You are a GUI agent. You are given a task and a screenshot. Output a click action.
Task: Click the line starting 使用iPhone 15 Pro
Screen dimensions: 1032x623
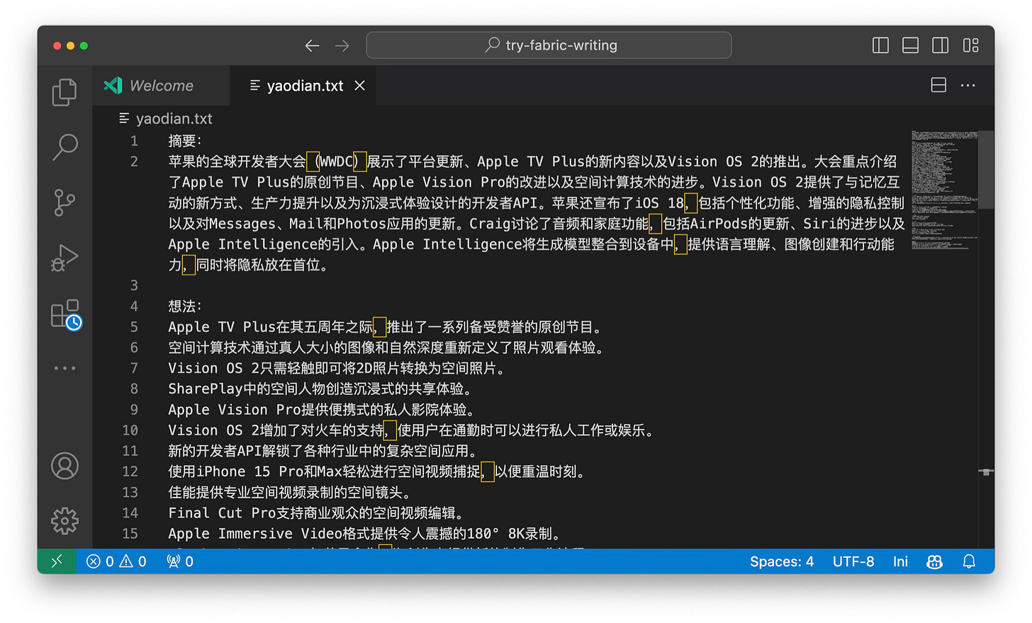tap(376, 471)
